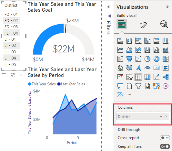Image resolution: width=172 pixels, height=151 pixels.
Task: Select the Power Apps visual
Action: click(x=166, y=86)
